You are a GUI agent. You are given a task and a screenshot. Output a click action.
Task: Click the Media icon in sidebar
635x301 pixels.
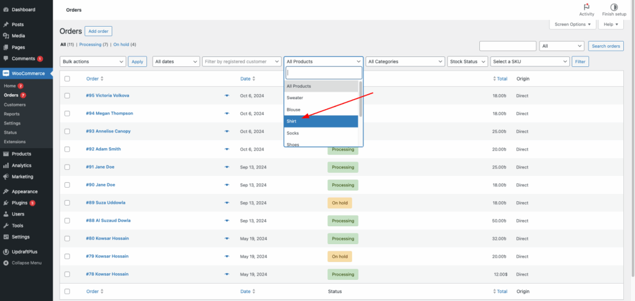[6, 35]
